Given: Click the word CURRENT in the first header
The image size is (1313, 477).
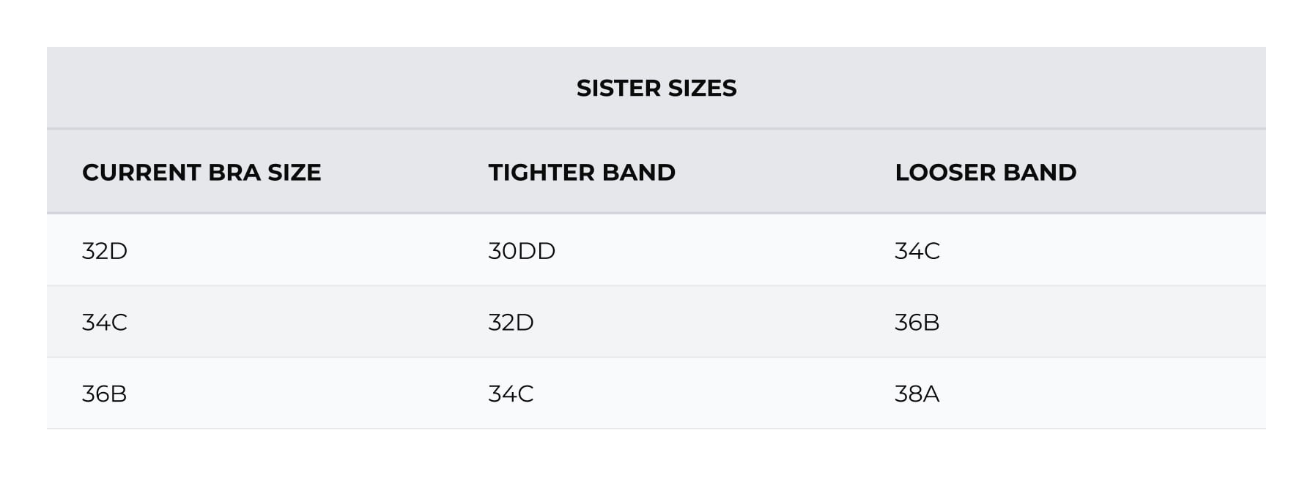Looking at the screenshot, I should (141, 172).
